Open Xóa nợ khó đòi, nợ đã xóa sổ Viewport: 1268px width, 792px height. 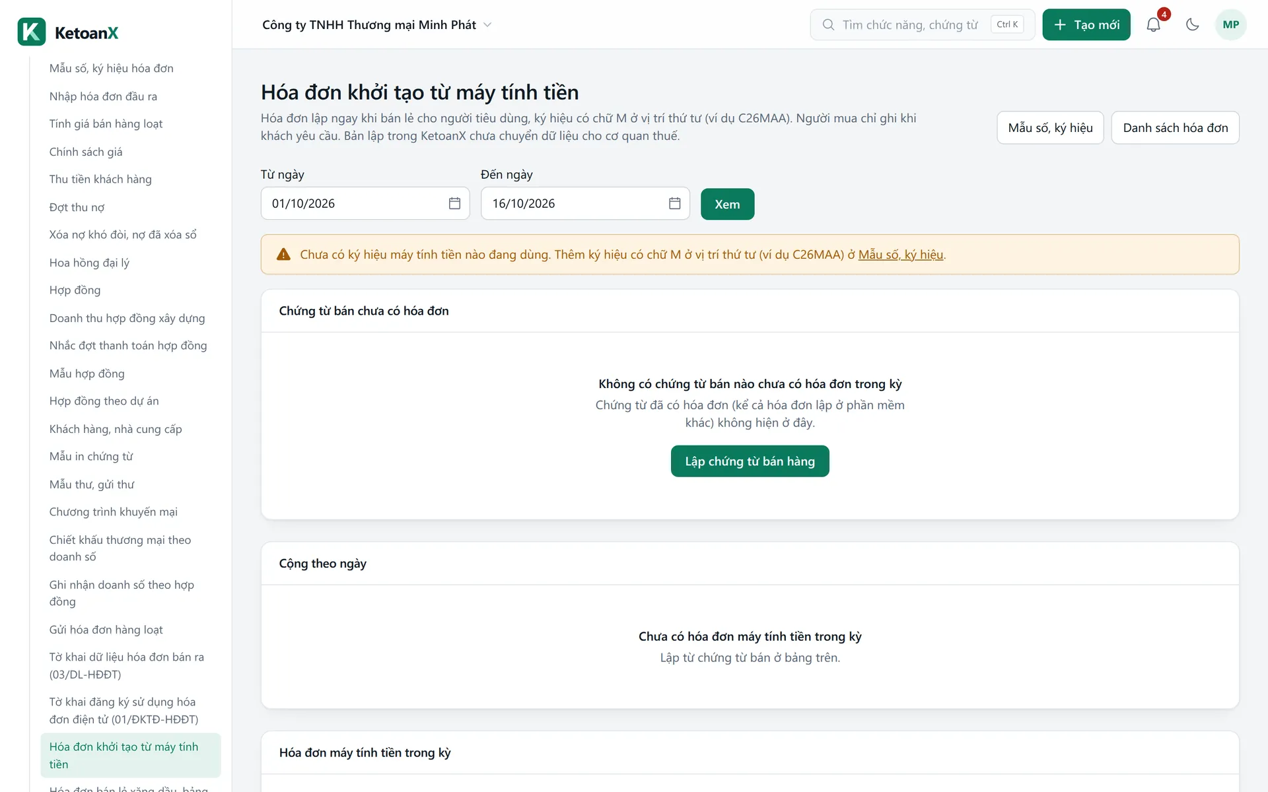[131, 235]
